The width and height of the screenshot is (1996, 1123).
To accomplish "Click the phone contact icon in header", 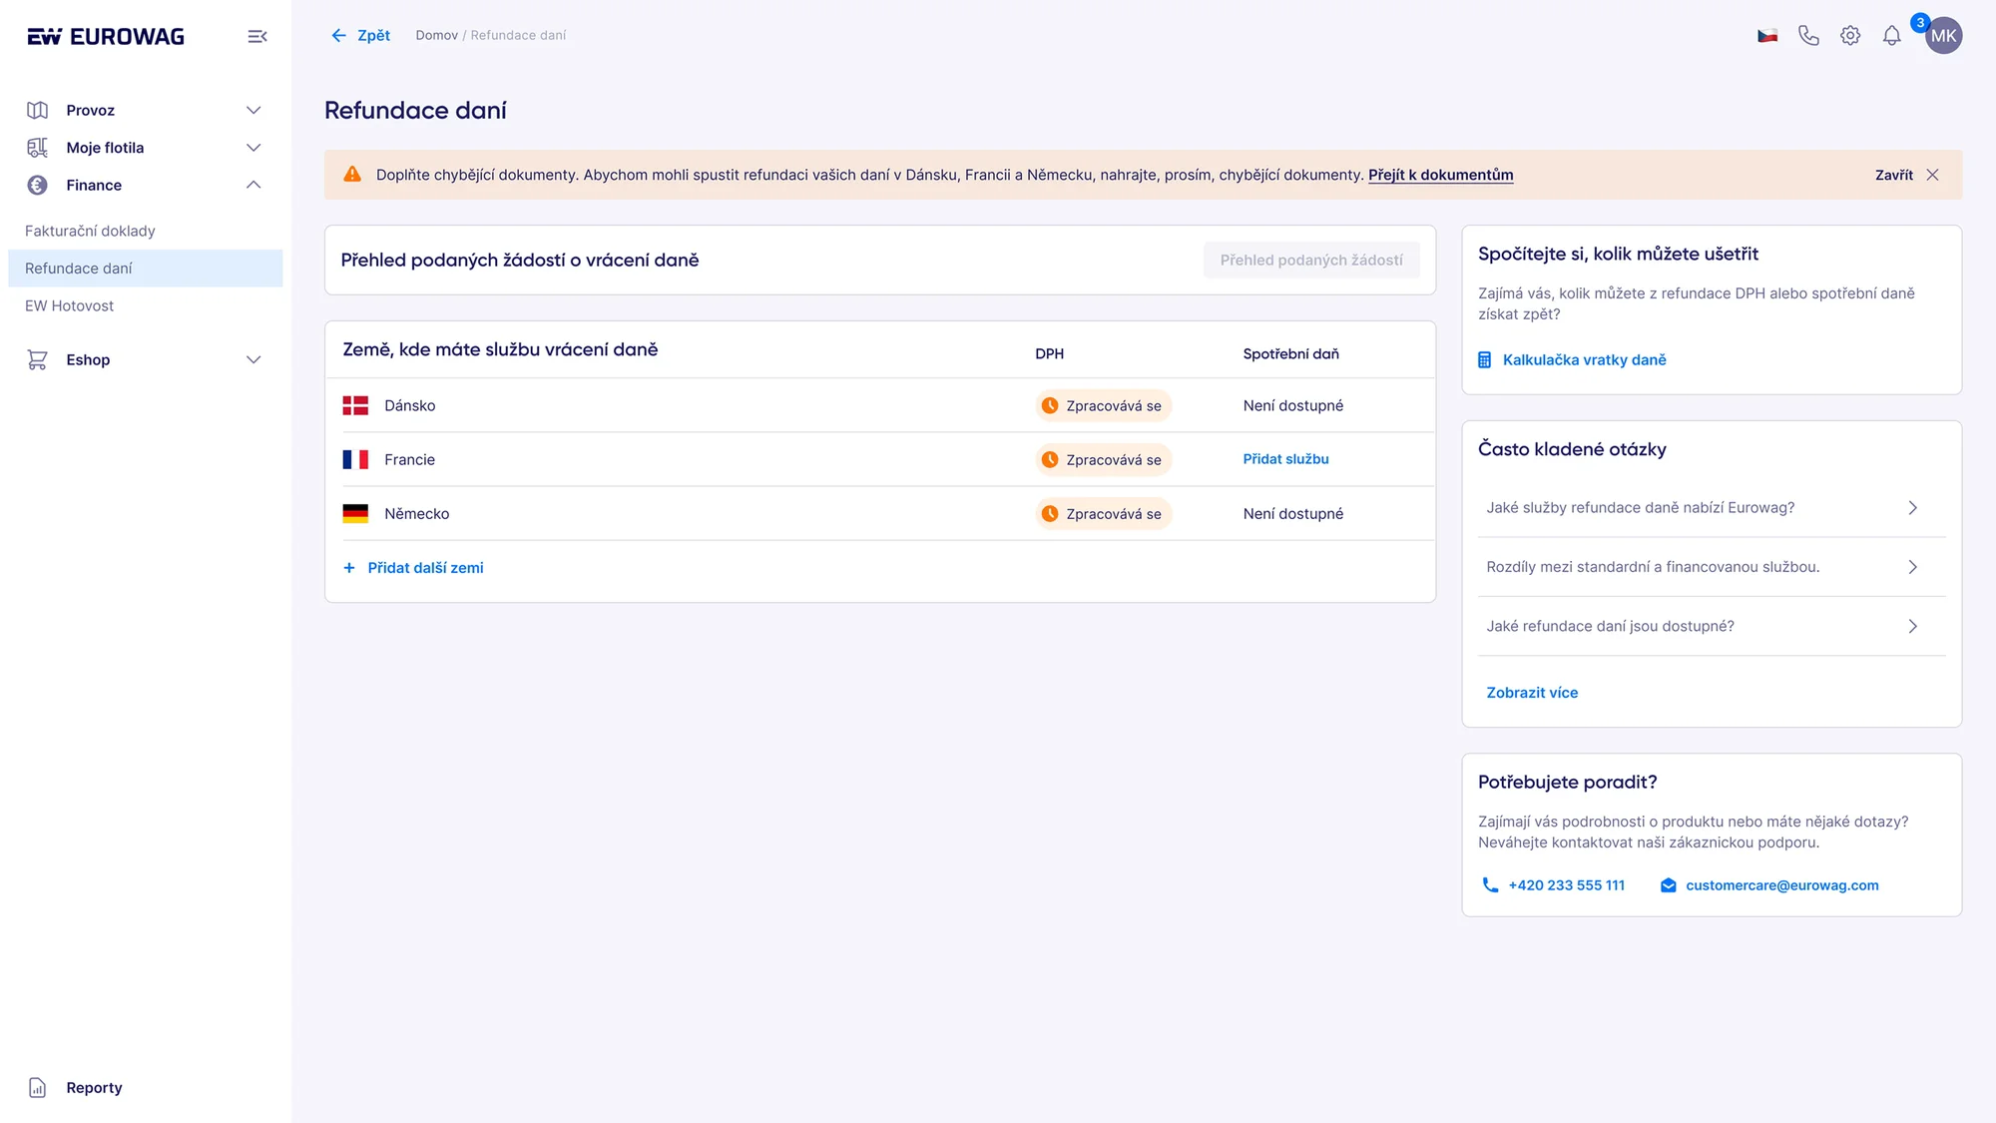I will (x=1808, y=36).
